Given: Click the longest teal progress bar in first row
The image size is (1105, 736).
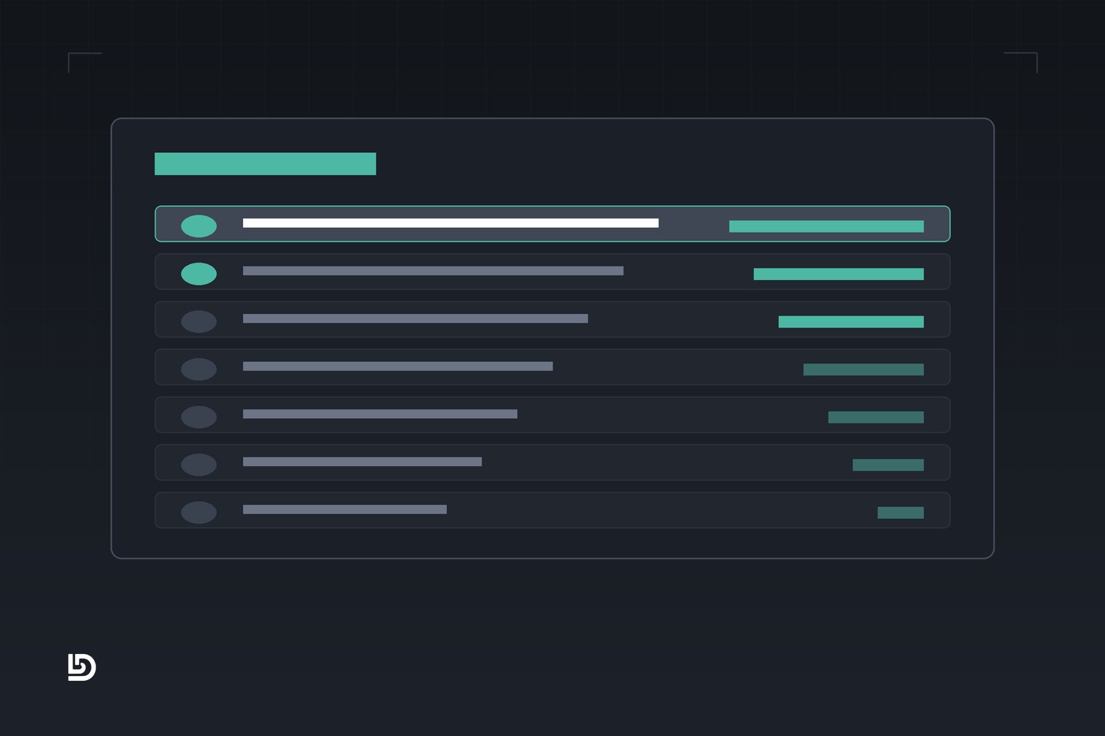Looking at the screenshot, I should pos(826,226).
